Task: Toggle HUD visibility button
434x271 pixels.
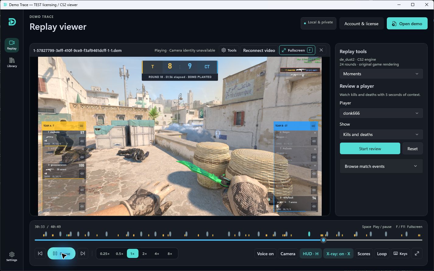Action: [x=310, y=253]
